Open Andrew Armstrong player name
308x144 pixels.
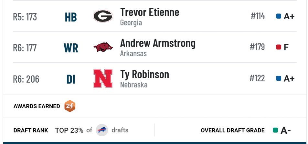[x=158, y=43]
